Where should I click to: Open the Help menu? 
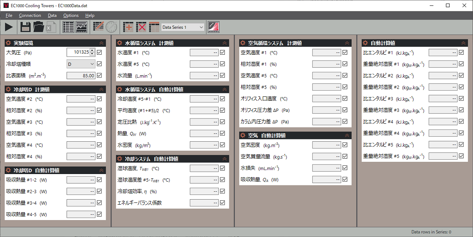[90, 15]
